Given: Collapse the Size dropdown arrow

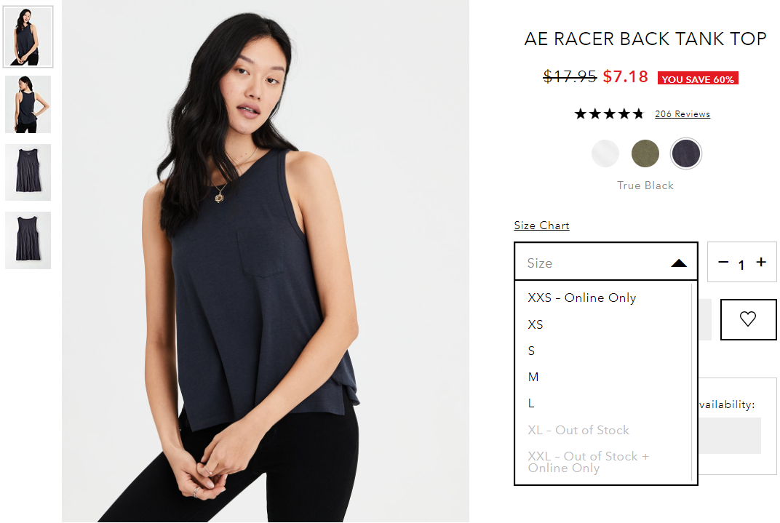Looking at the screenshot, I should [x=679, y=263].
